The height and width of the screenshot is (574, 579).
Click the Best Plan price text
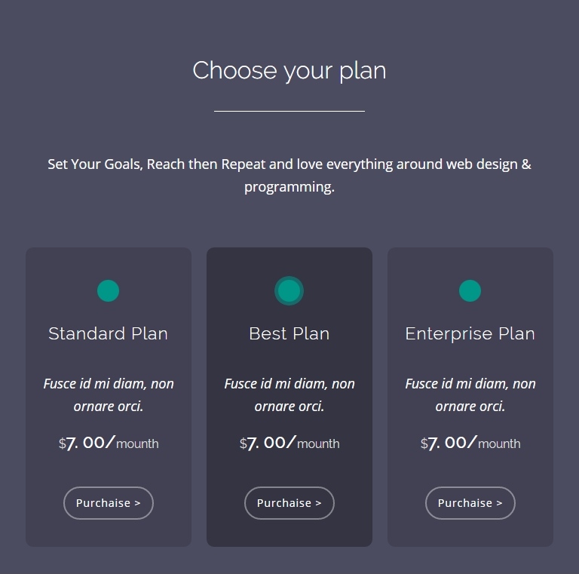pos(289,443)
